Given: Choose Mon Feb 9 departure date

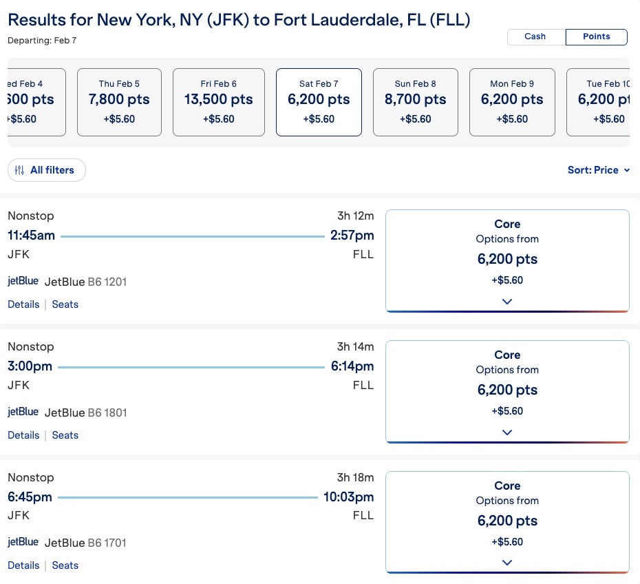Looking at the screenshot, I should tap(512, 102).
